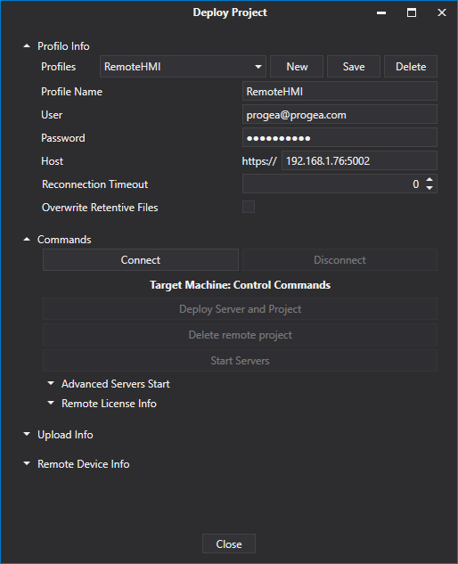Expand the Upload Info section
This screenshot has width=458, height=564.
point(27,434)
